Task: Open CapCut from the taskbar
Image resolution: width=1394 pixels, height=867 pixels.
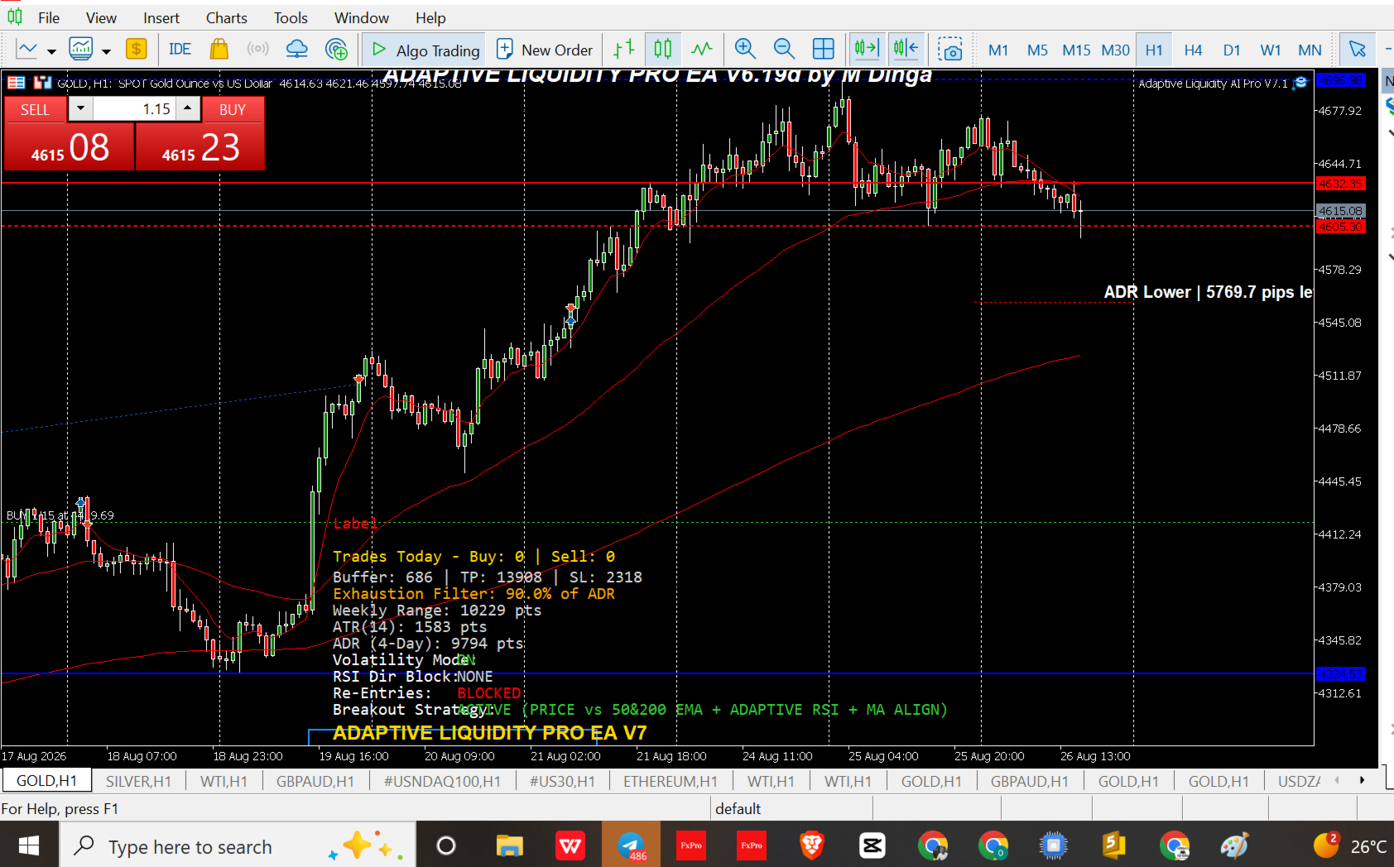Action: [x=872, y=845]
